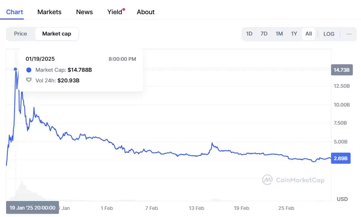Open the About tab

click(146, 12)
